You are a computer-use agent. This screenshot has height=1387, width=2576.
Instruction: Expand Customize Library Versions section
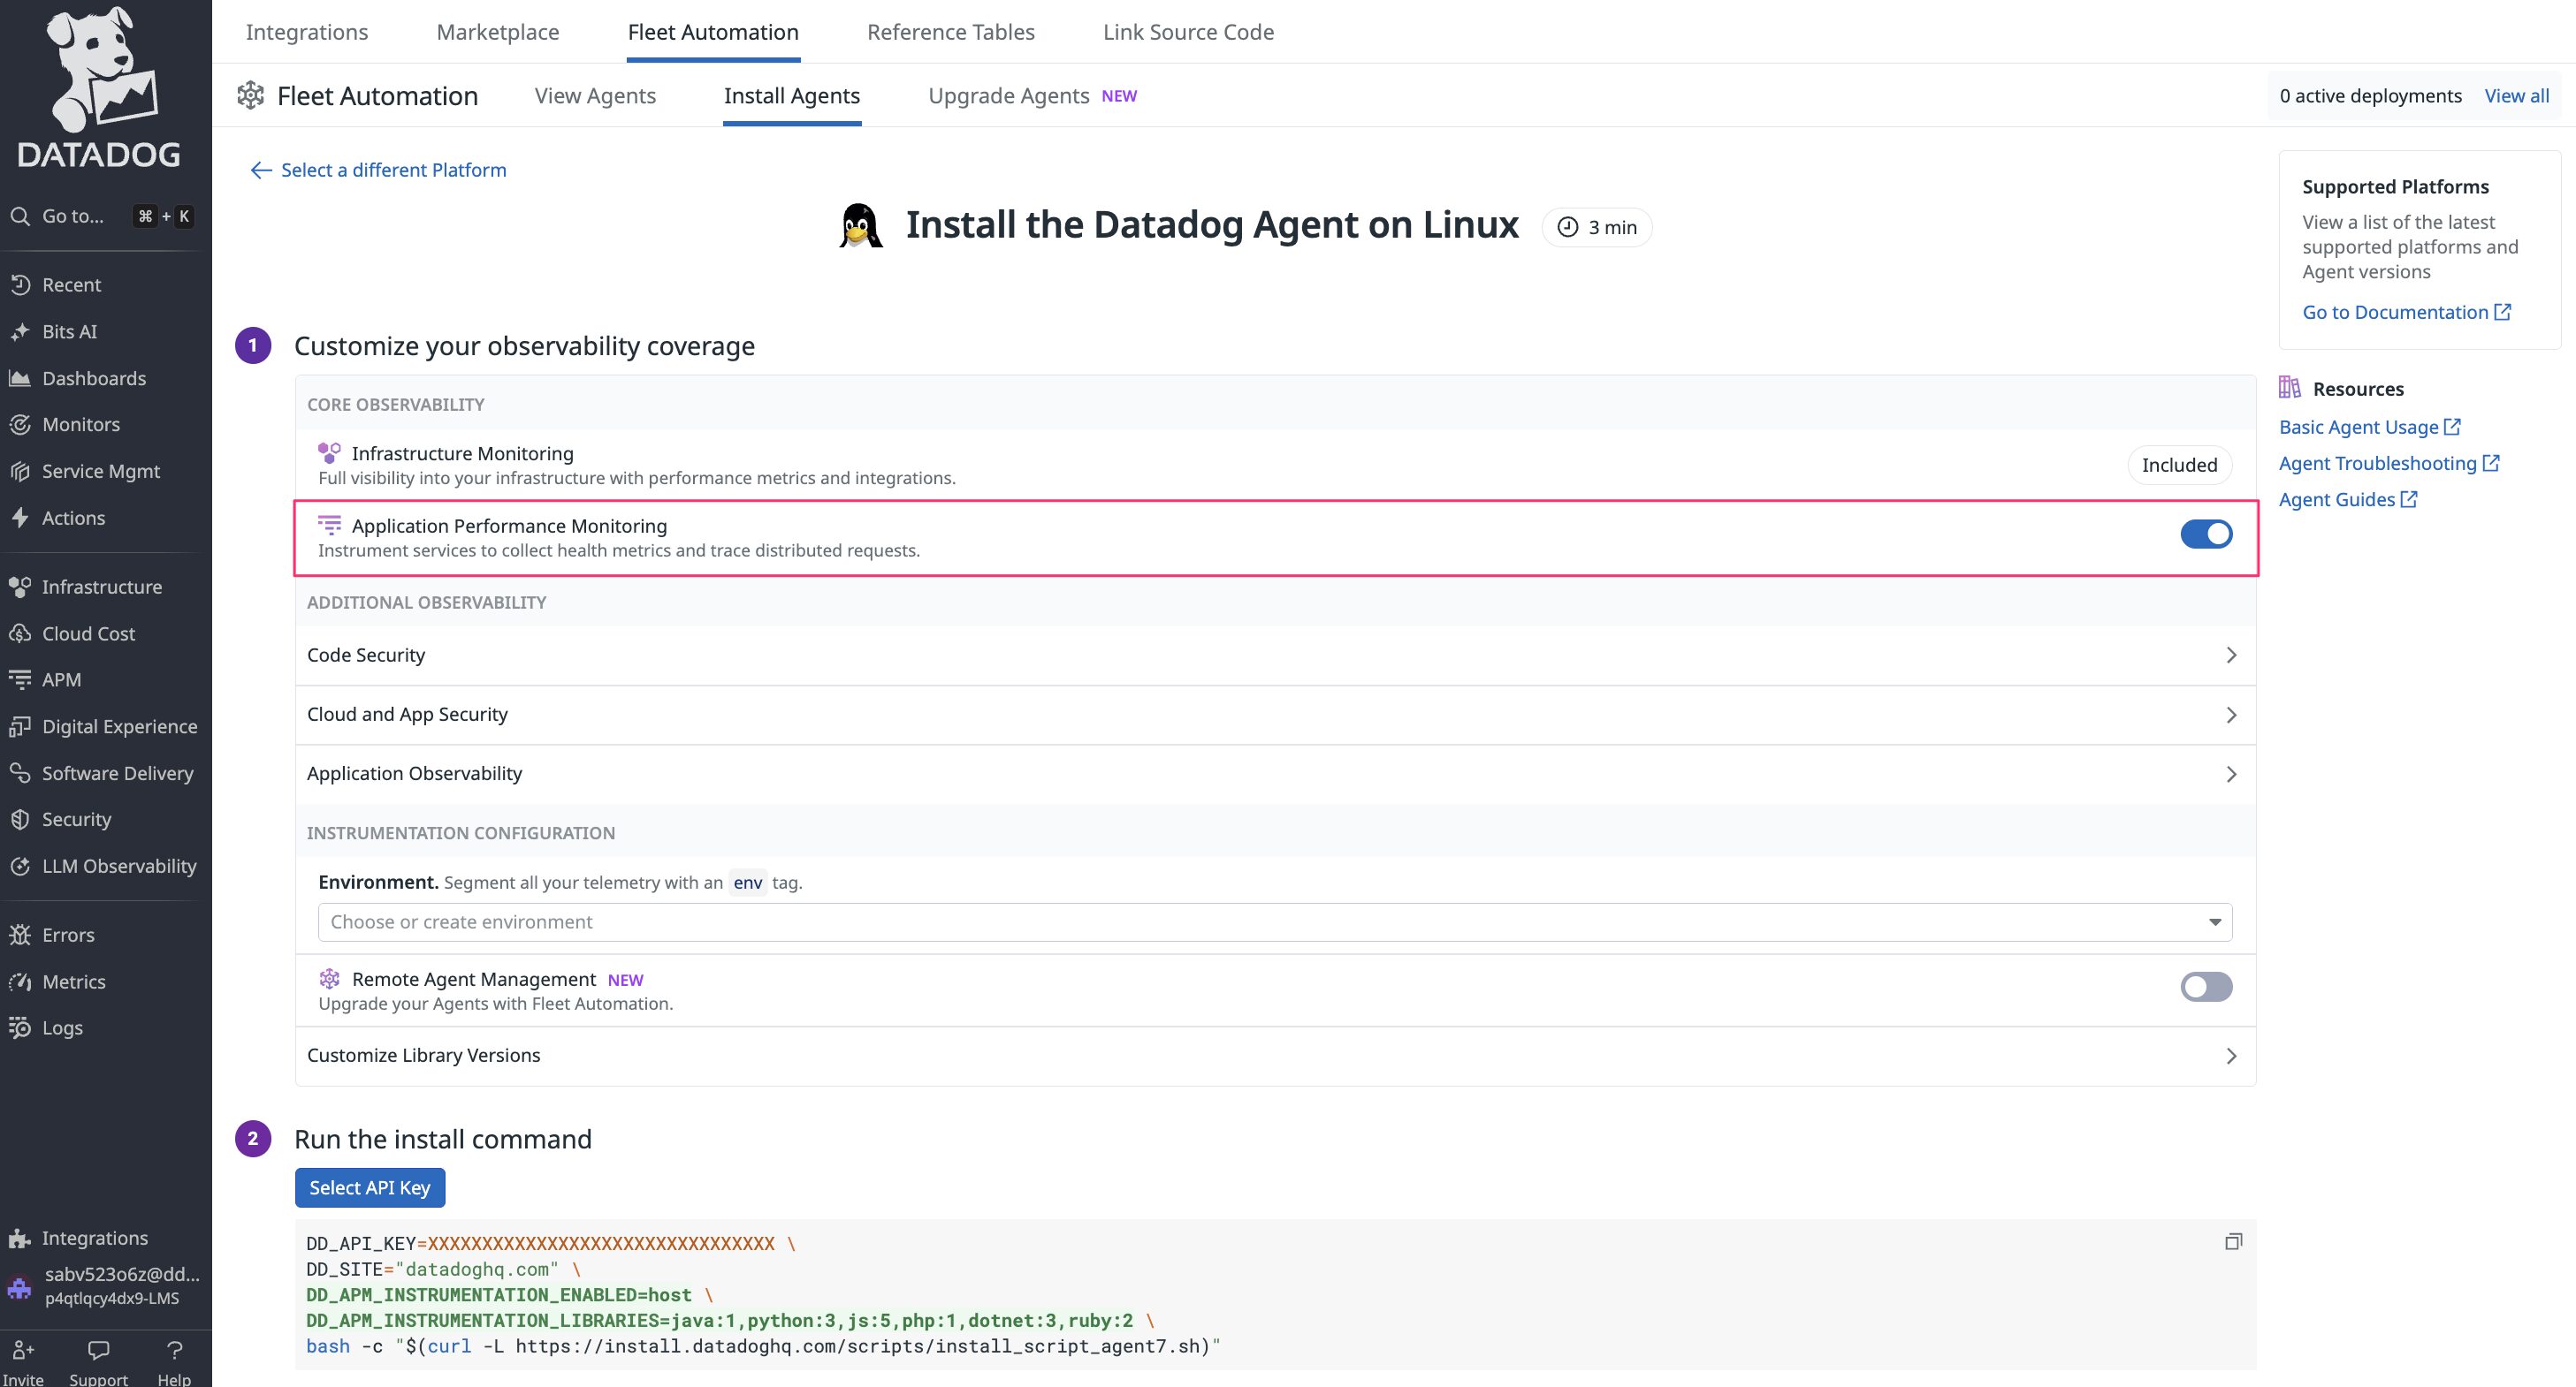click(1275, 1055)
